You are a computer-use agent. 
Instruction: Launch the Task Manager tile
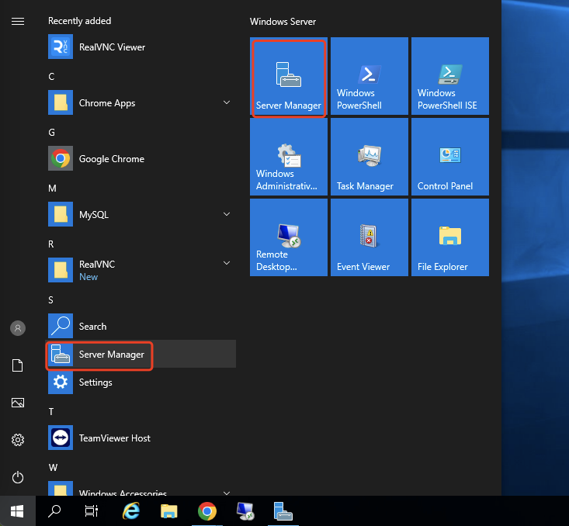(x=369, y=157)
